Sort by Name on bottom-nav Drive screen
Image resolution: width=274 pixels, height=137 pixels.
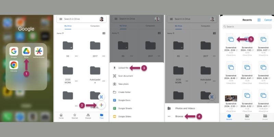(x=60, y=33)
